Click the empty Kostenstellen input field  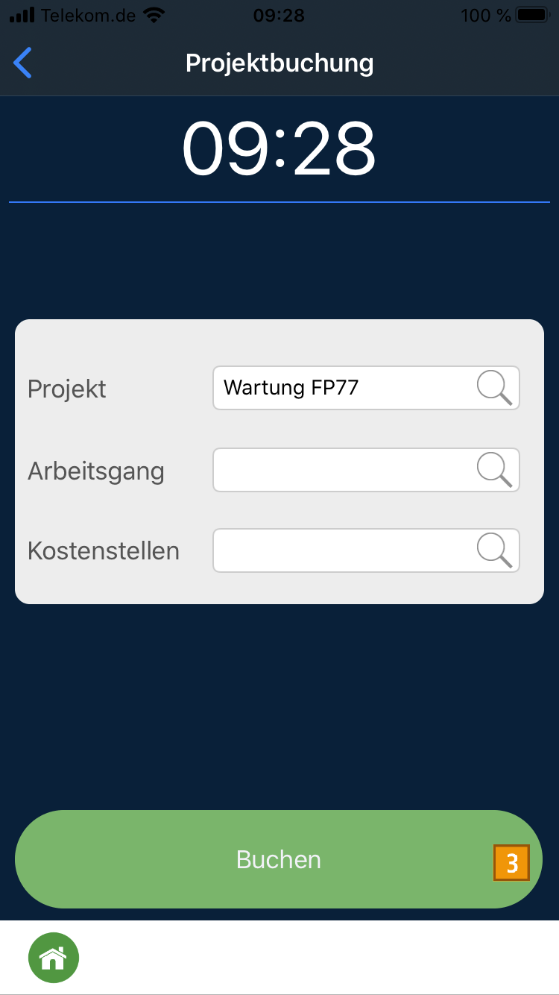[343, 550]
